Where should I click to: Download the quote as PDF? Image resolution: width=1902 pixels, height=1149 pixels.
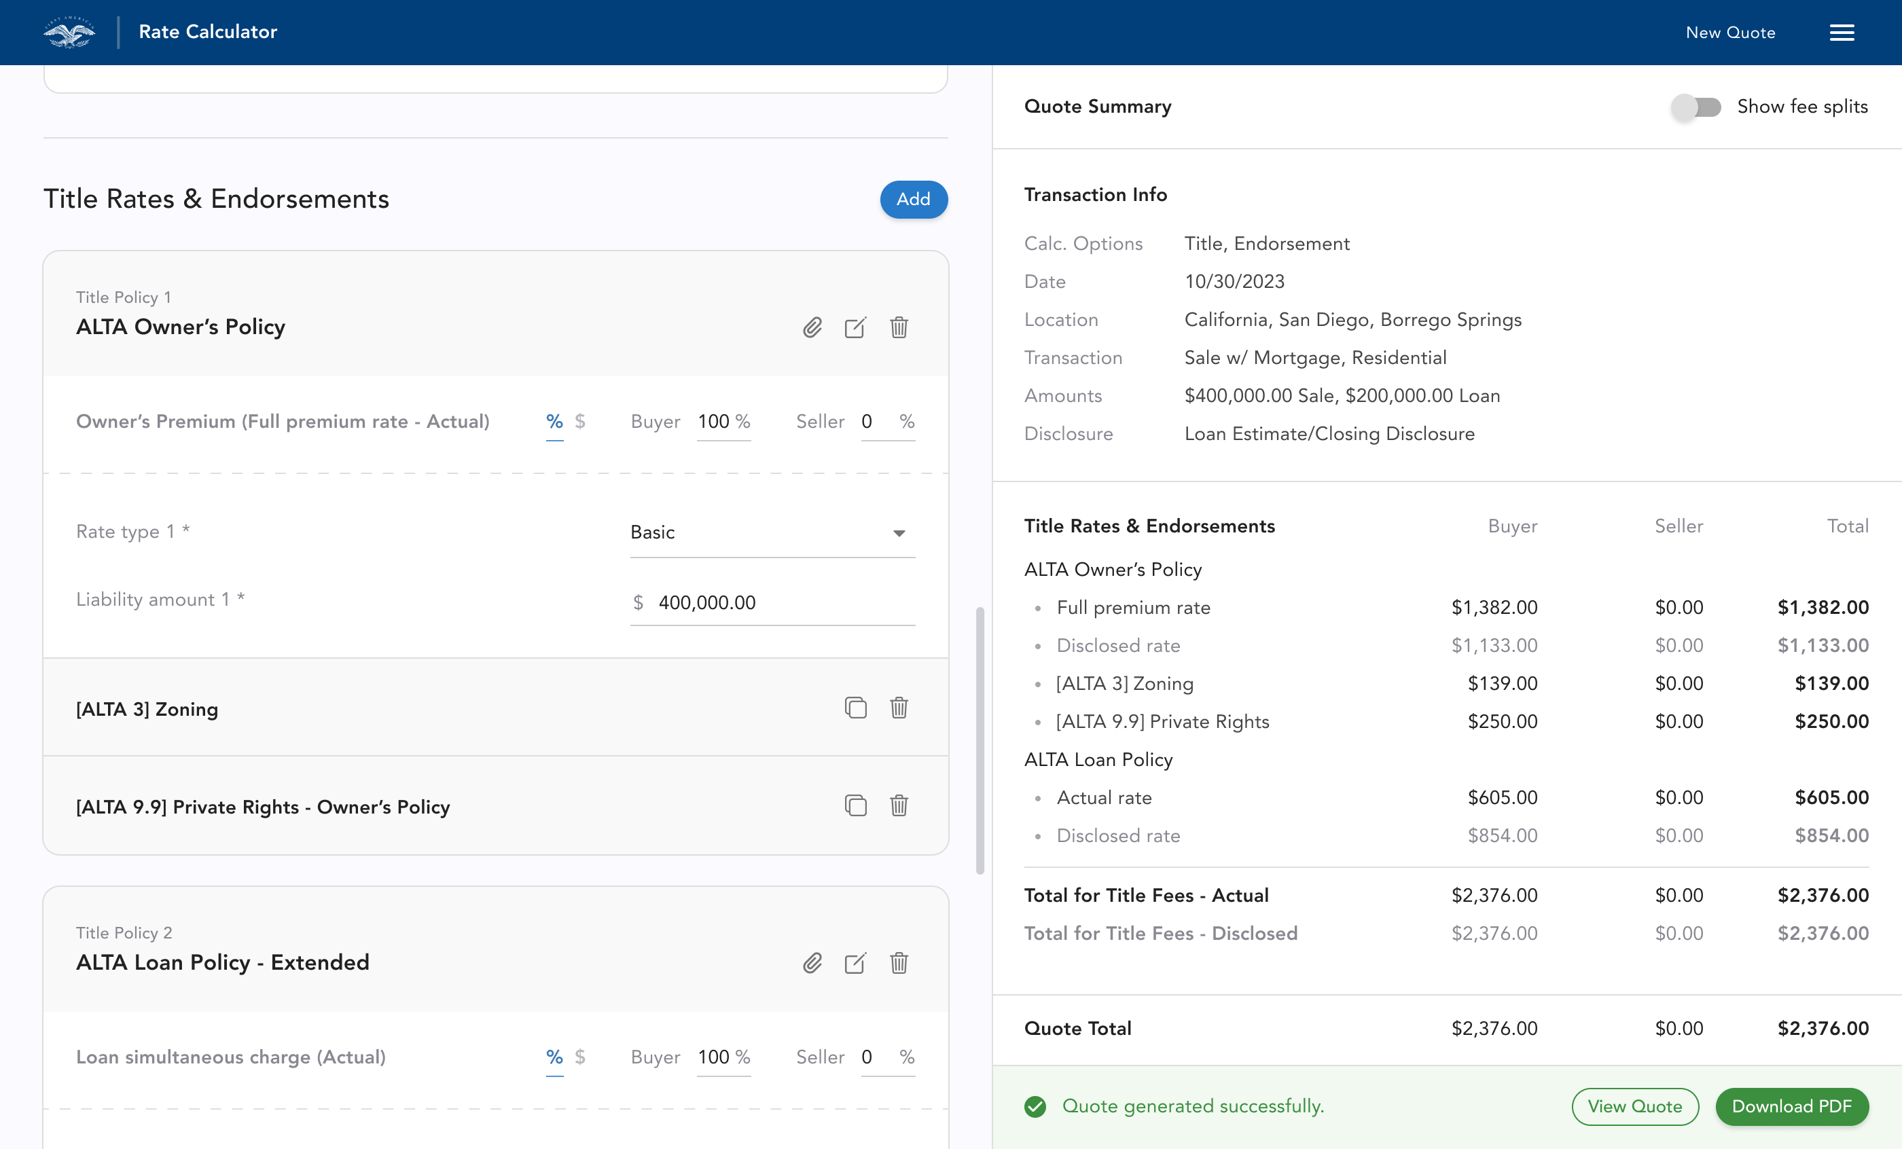pos(1792,1106)
